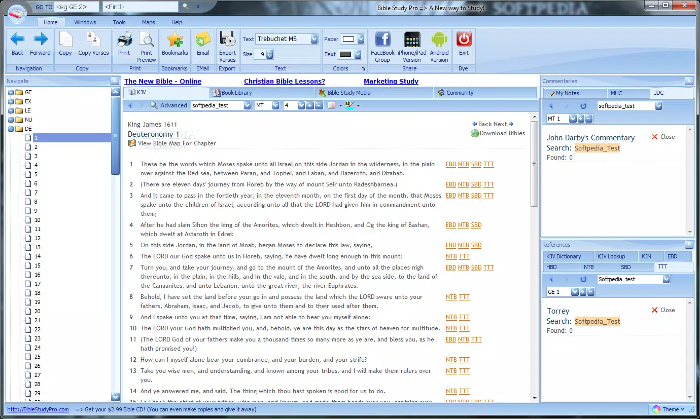Open the chapter number 4 dropdown
700x419 pixels.
click(301, 105)
